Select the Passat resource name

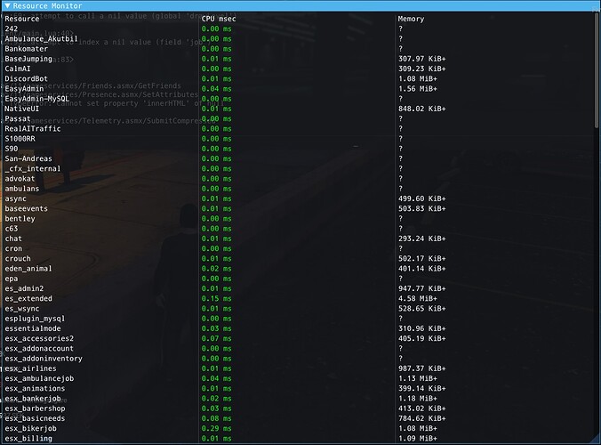click(x=17, y=118)
